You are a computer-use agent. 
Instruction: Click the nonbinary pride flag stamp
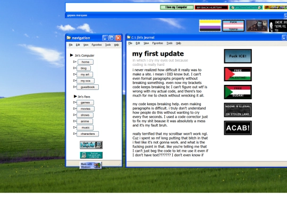point(210,25)
